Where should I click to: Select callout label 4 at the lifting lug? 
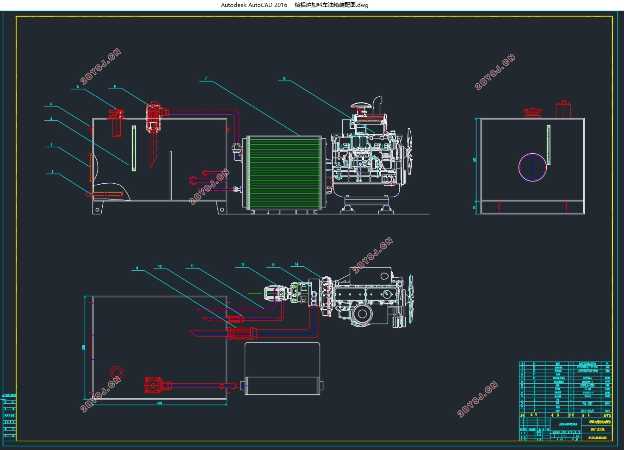(51, 104)
